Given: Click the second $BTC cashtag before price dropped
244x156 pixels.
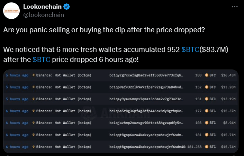Looking at the screenshot, I should point(42,59).
